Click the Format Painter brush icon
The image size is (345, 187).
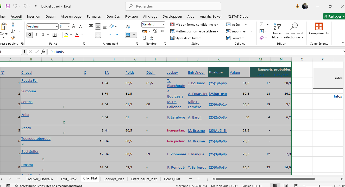coord(13,38)
